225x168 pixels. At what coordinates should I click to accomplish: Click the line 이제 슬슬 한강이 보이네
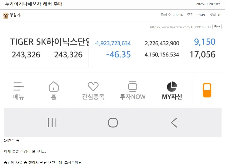tap(25, 151)
